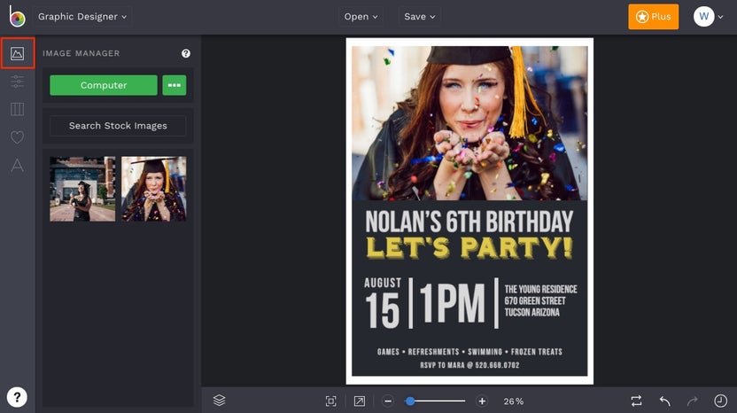Click the BeFunky logo

[17, 17]
